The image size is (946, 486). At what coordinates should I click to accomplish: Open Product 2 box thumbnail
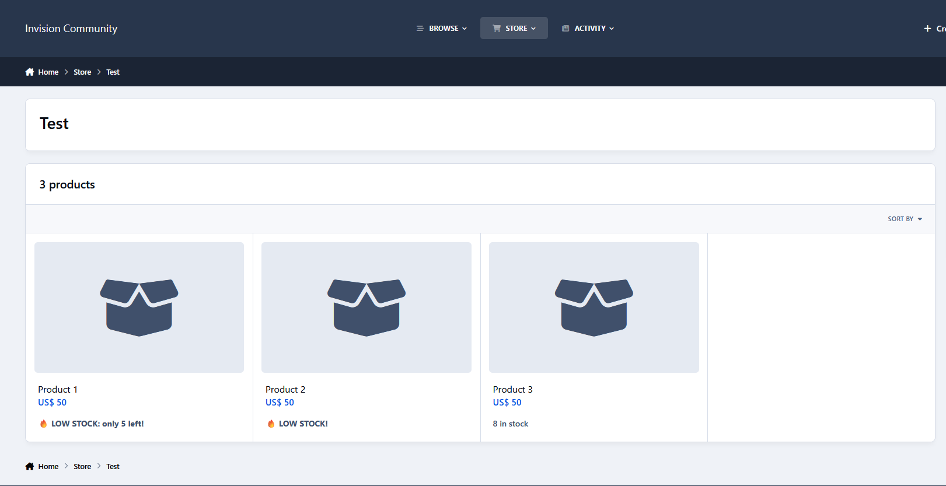point(366,307)
